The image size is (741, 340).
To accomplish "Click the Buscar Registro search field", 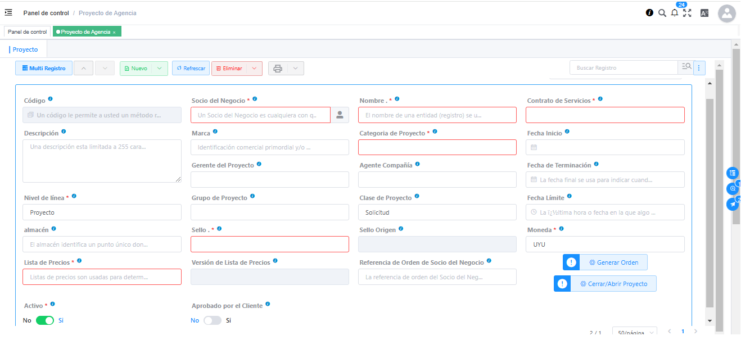I will pyautogui.click(x=623, y=68).
